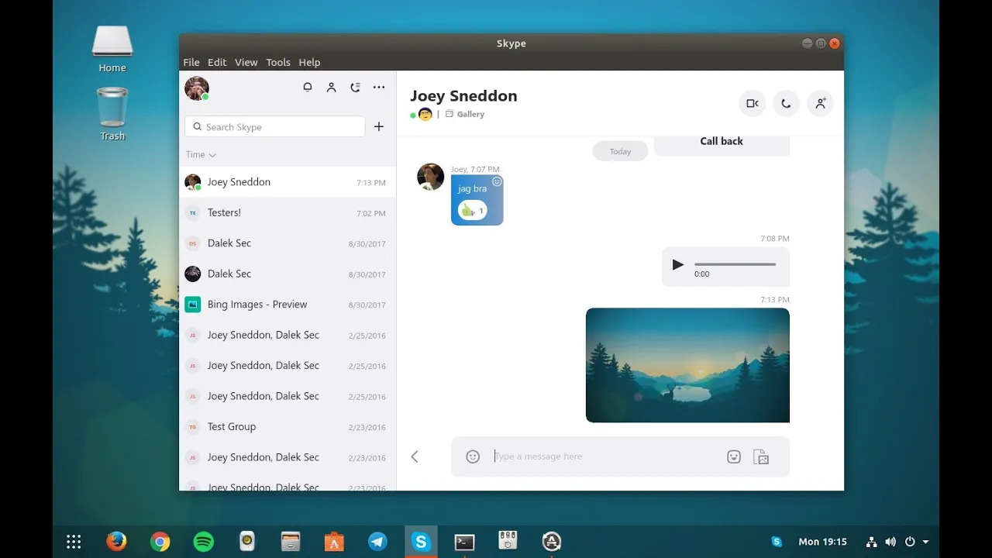Launch Chrome from the dock
The height and width of the screenshot is (558, 992).
[160, 542]
